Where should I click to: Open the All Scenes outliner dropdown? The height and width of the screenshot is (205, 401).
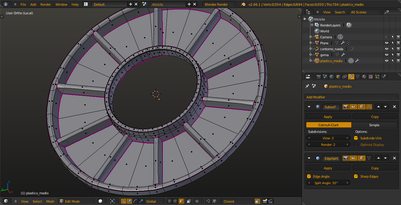365,12
